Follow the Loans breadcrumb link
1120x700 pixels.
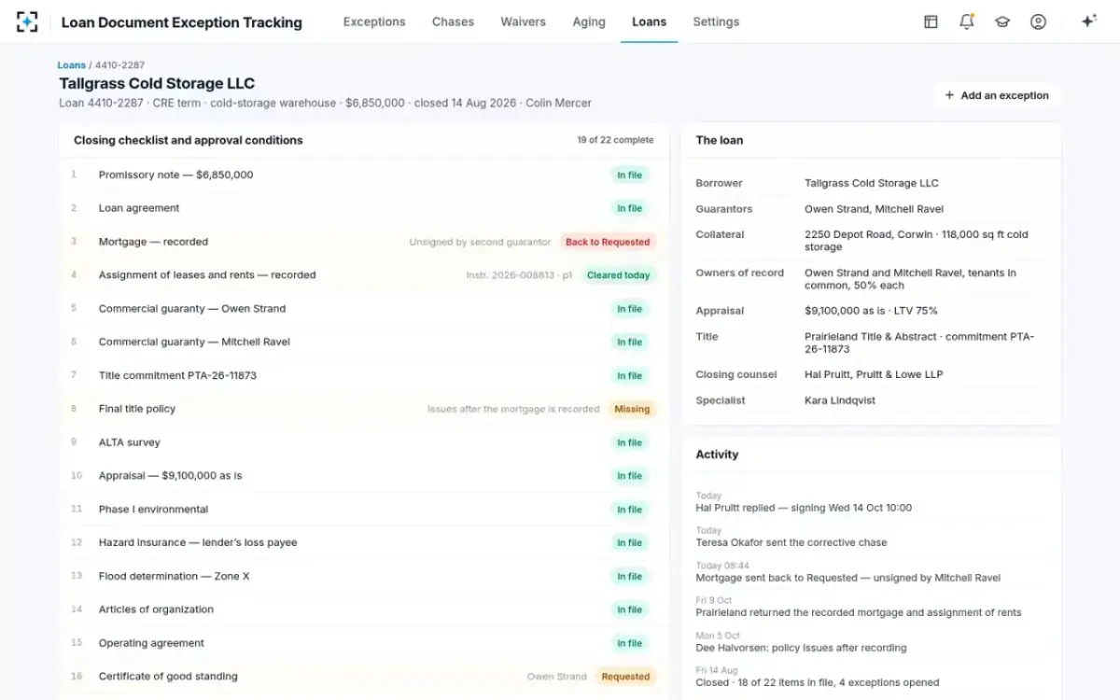[x=71, y=65]
